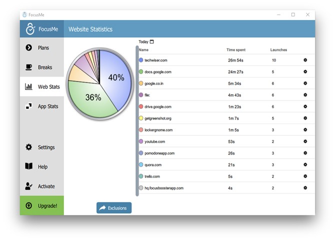Click the FocusMe padlock logo

(31, 29)
